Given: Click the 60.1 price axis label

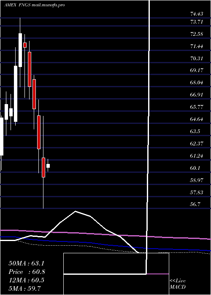Looking at the screenshot, I should (x=195, y=168).
